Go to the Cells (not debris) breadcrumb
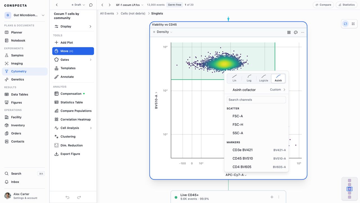 click(x=133, y=14)
